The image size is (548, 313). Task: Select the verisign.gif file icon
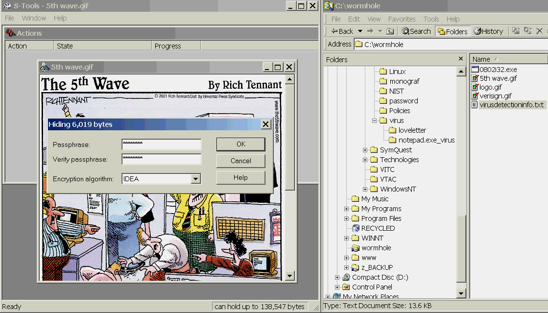point(475,96)
